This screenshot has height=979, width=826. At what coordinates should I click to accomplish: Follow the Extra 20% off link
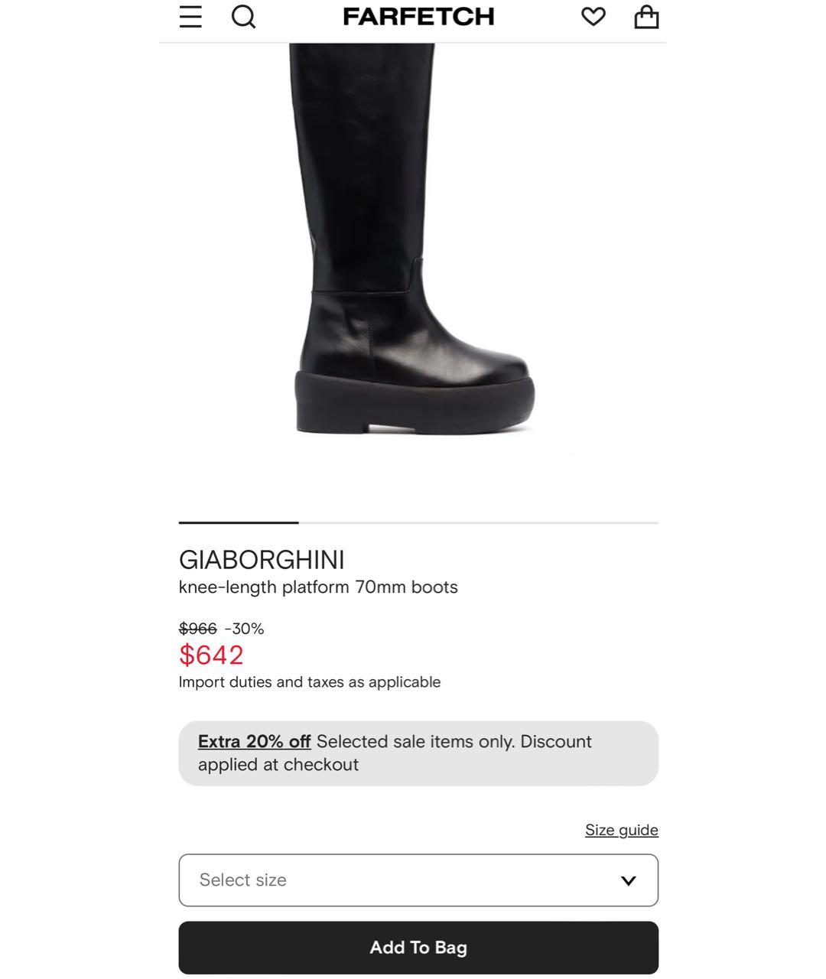pyautogui.click(x=254, y=742)
